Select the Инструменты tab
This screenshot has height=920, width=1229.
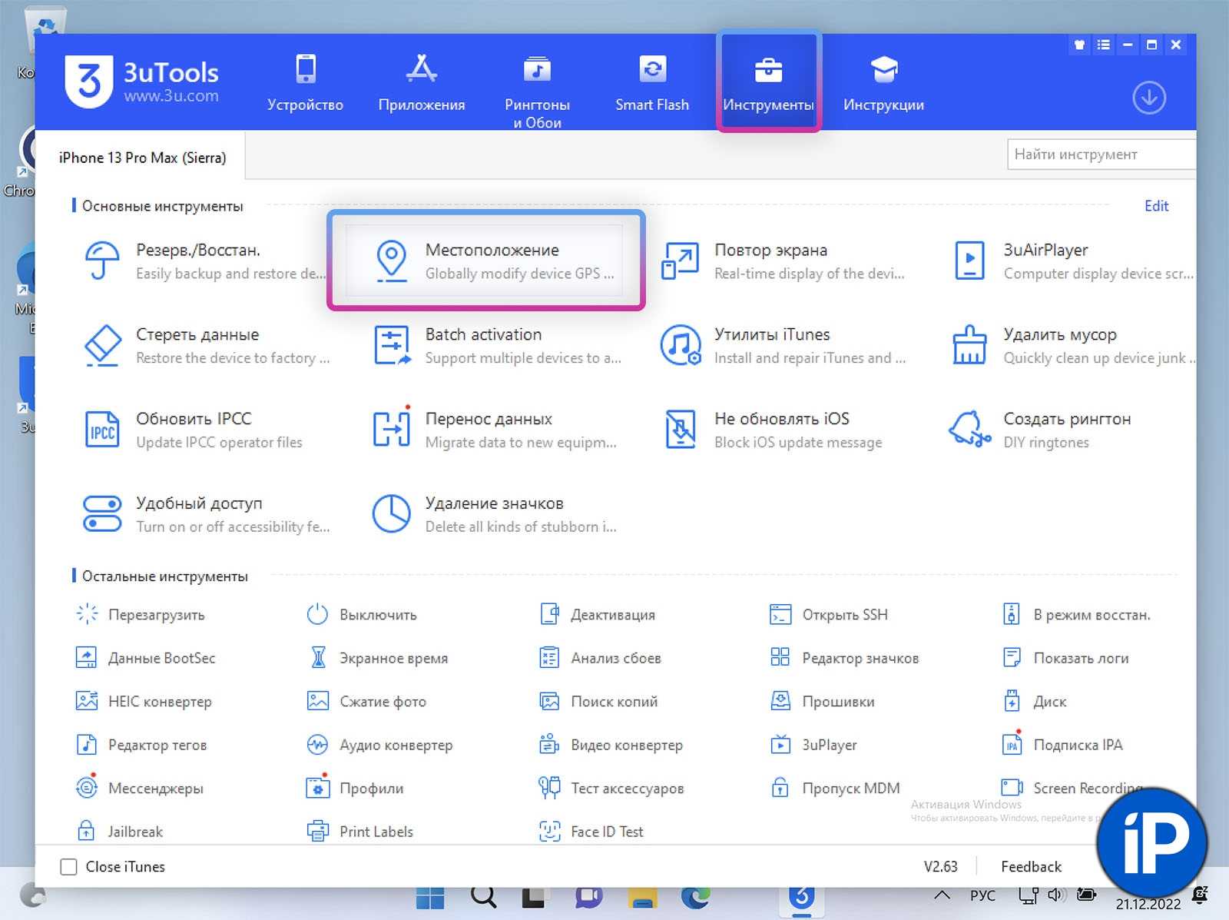[x=768, y=83]
